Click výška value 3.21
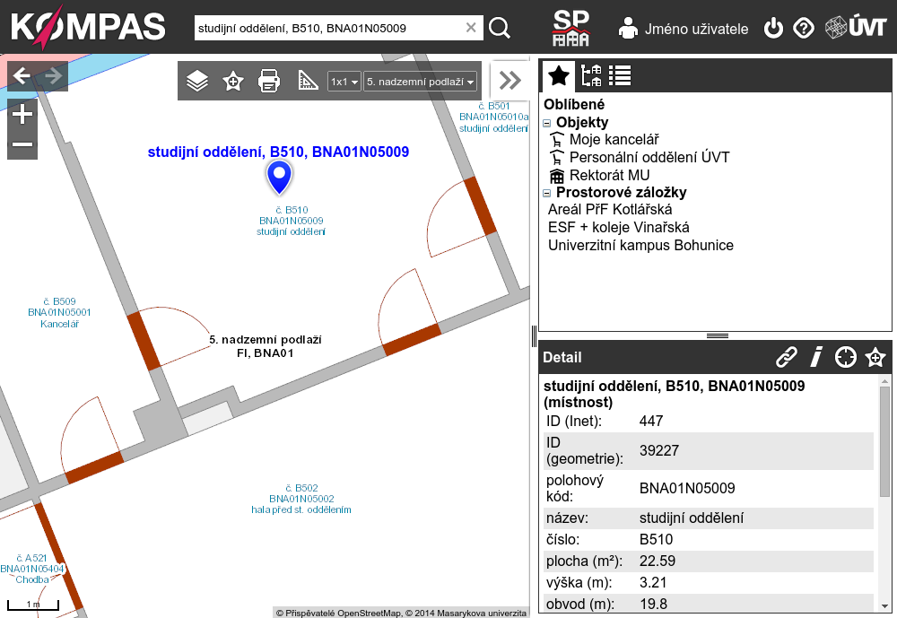Screen dimensions: 897x618 (653, 582)
